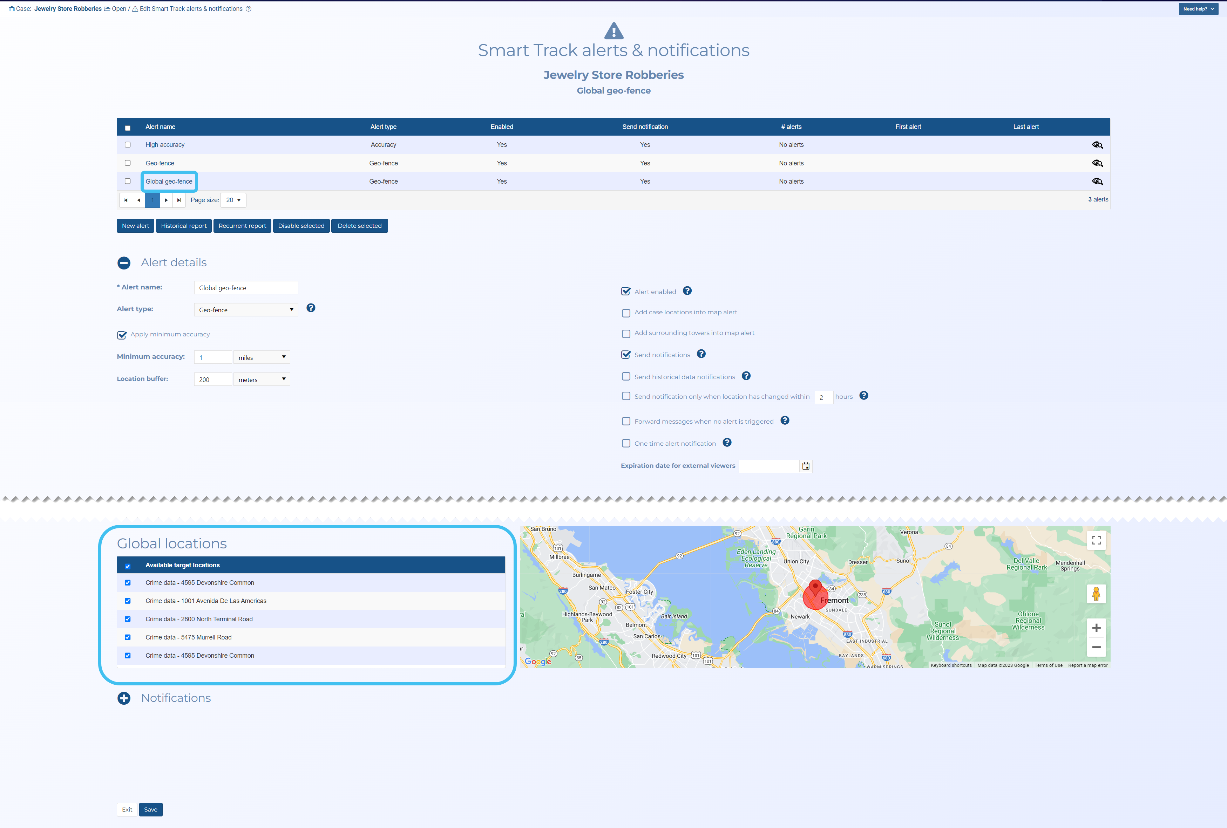This screenshot has width=1227, height=828.
Task: Expand the Notifications section
Action: (124, 698)
